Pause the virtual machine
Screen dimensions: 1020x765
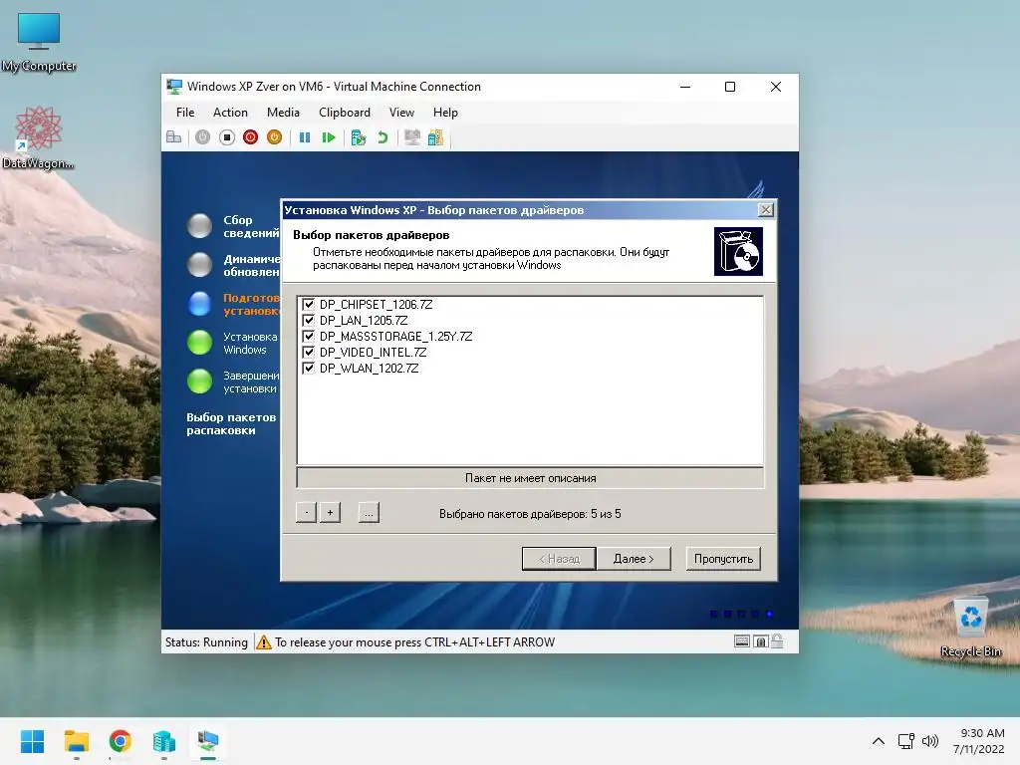click(x=305, y=137)
